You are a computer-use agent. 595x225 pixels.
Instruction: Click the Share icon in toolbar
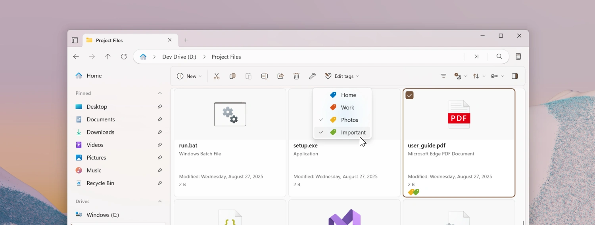(280, 76)
